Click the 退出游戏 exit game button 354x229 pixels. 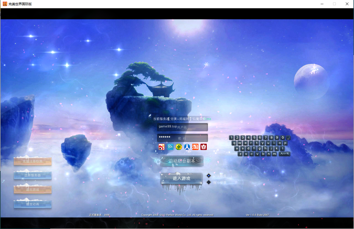(33, 190)
